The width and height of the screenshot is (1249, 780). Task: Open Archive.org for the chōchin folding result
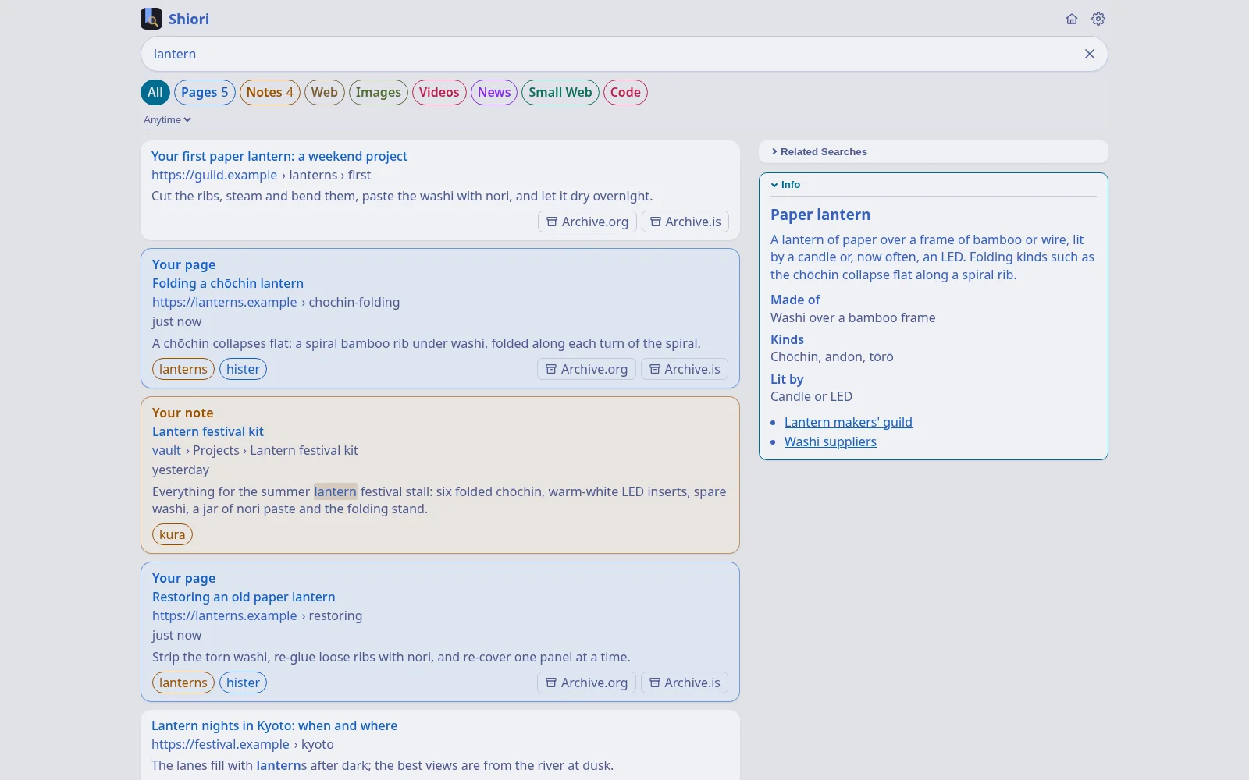(x=587, y=369)
